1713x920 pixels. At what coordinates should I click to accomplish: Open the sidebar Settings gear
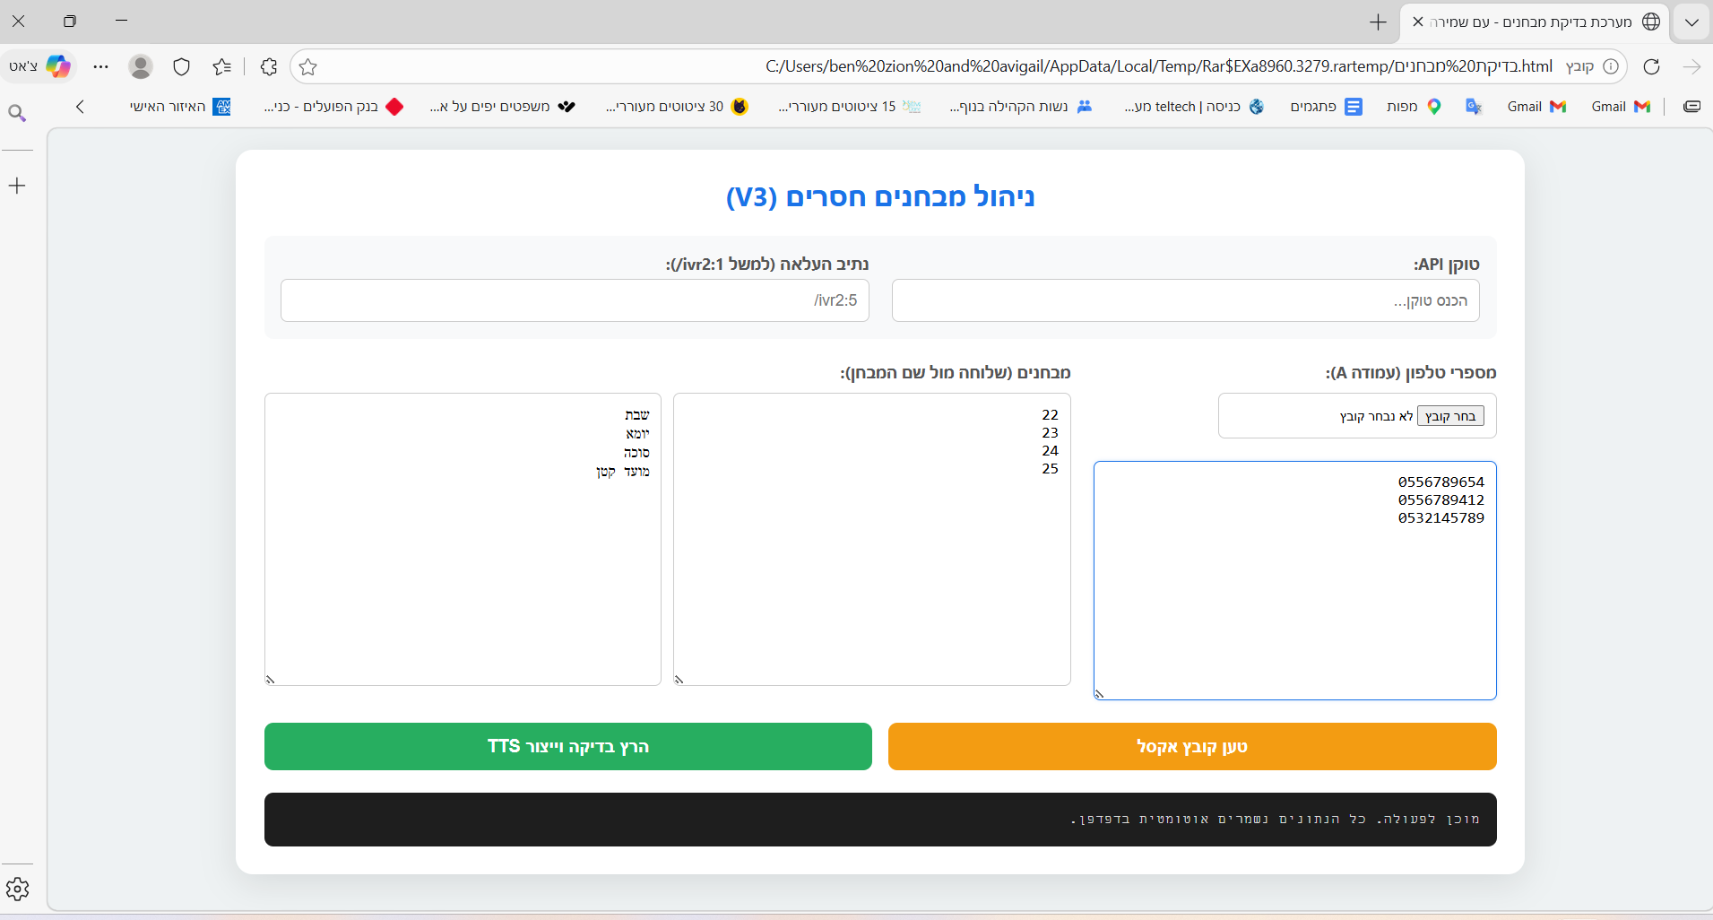(17, 889)
